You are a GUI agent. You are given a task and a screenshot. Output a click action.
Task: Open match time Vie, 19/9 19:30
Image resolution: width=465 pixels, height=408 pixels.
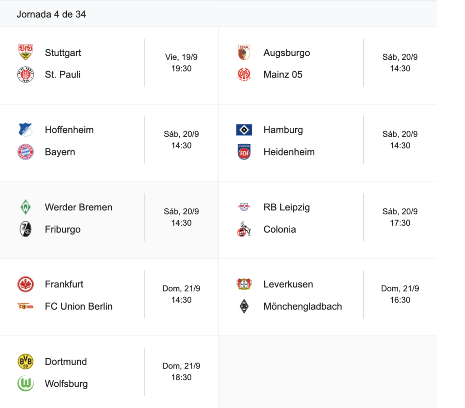(x=181, y=63)
